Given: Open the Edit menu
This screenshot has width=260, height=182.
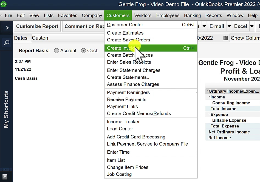Looking at the screenshot, I should coord(21,15).
